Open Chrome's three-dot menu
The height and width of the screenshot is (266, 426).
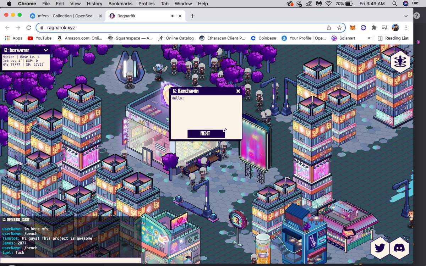[x=406, y=28]
